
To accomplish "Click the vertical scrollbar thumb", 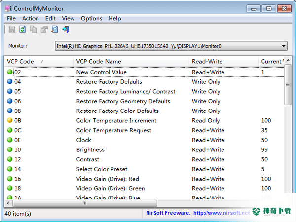I will [x=288, y=84].
